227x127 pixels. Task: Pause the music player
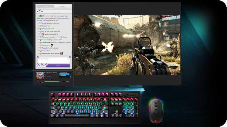pos(40,82)
